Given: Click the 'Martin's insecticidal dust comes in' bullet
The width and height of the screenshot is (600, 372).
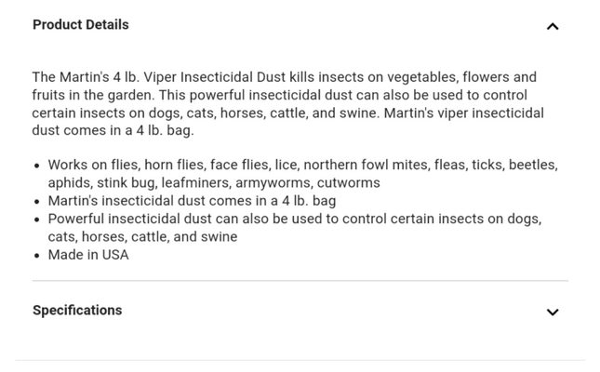Looking at the screenshot, I should [192, 201].
